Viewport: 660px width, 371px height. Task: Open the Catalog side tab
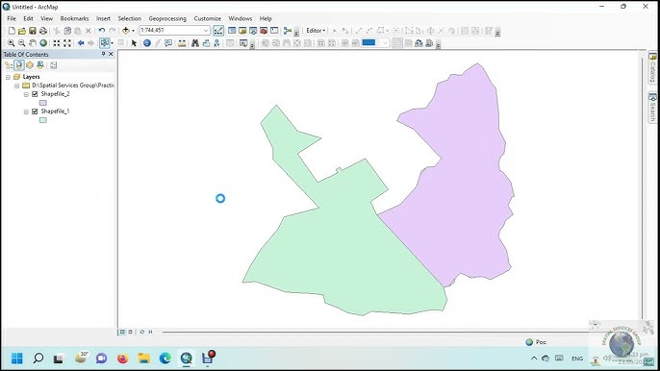(652, 68)
